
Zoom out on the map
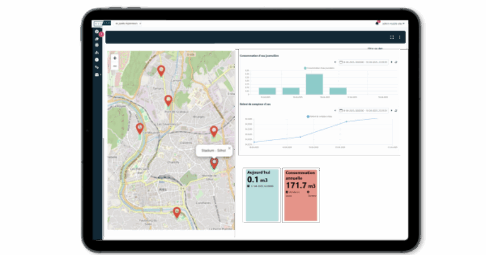(x=115, y=66)
